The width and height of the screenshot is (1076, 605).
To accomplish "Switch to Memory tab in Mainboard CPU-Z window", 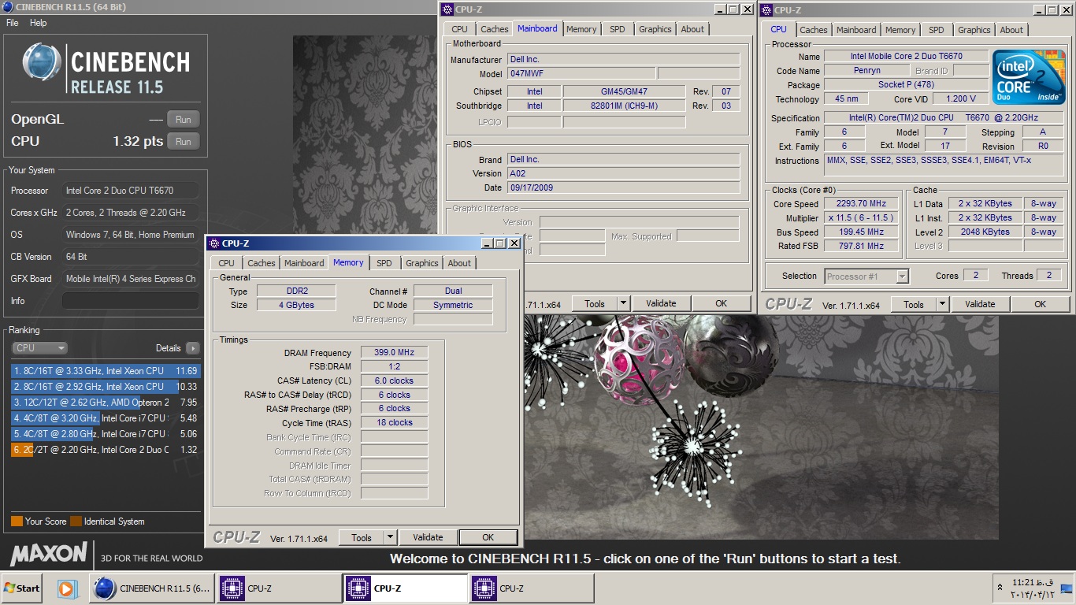I will pos(581,29).
